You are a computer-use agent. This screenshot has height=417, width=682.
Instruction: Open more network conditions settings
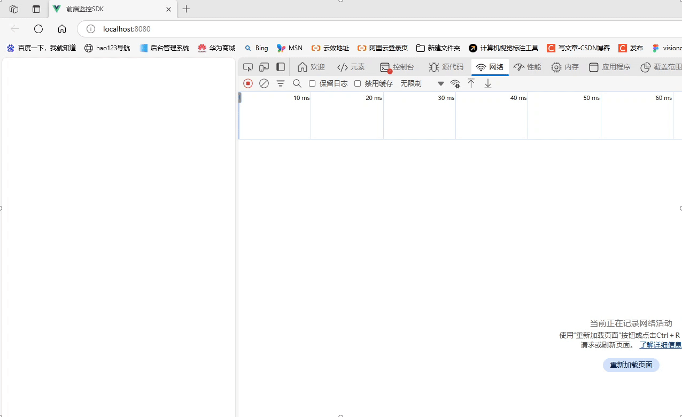(x=455, y=83)
